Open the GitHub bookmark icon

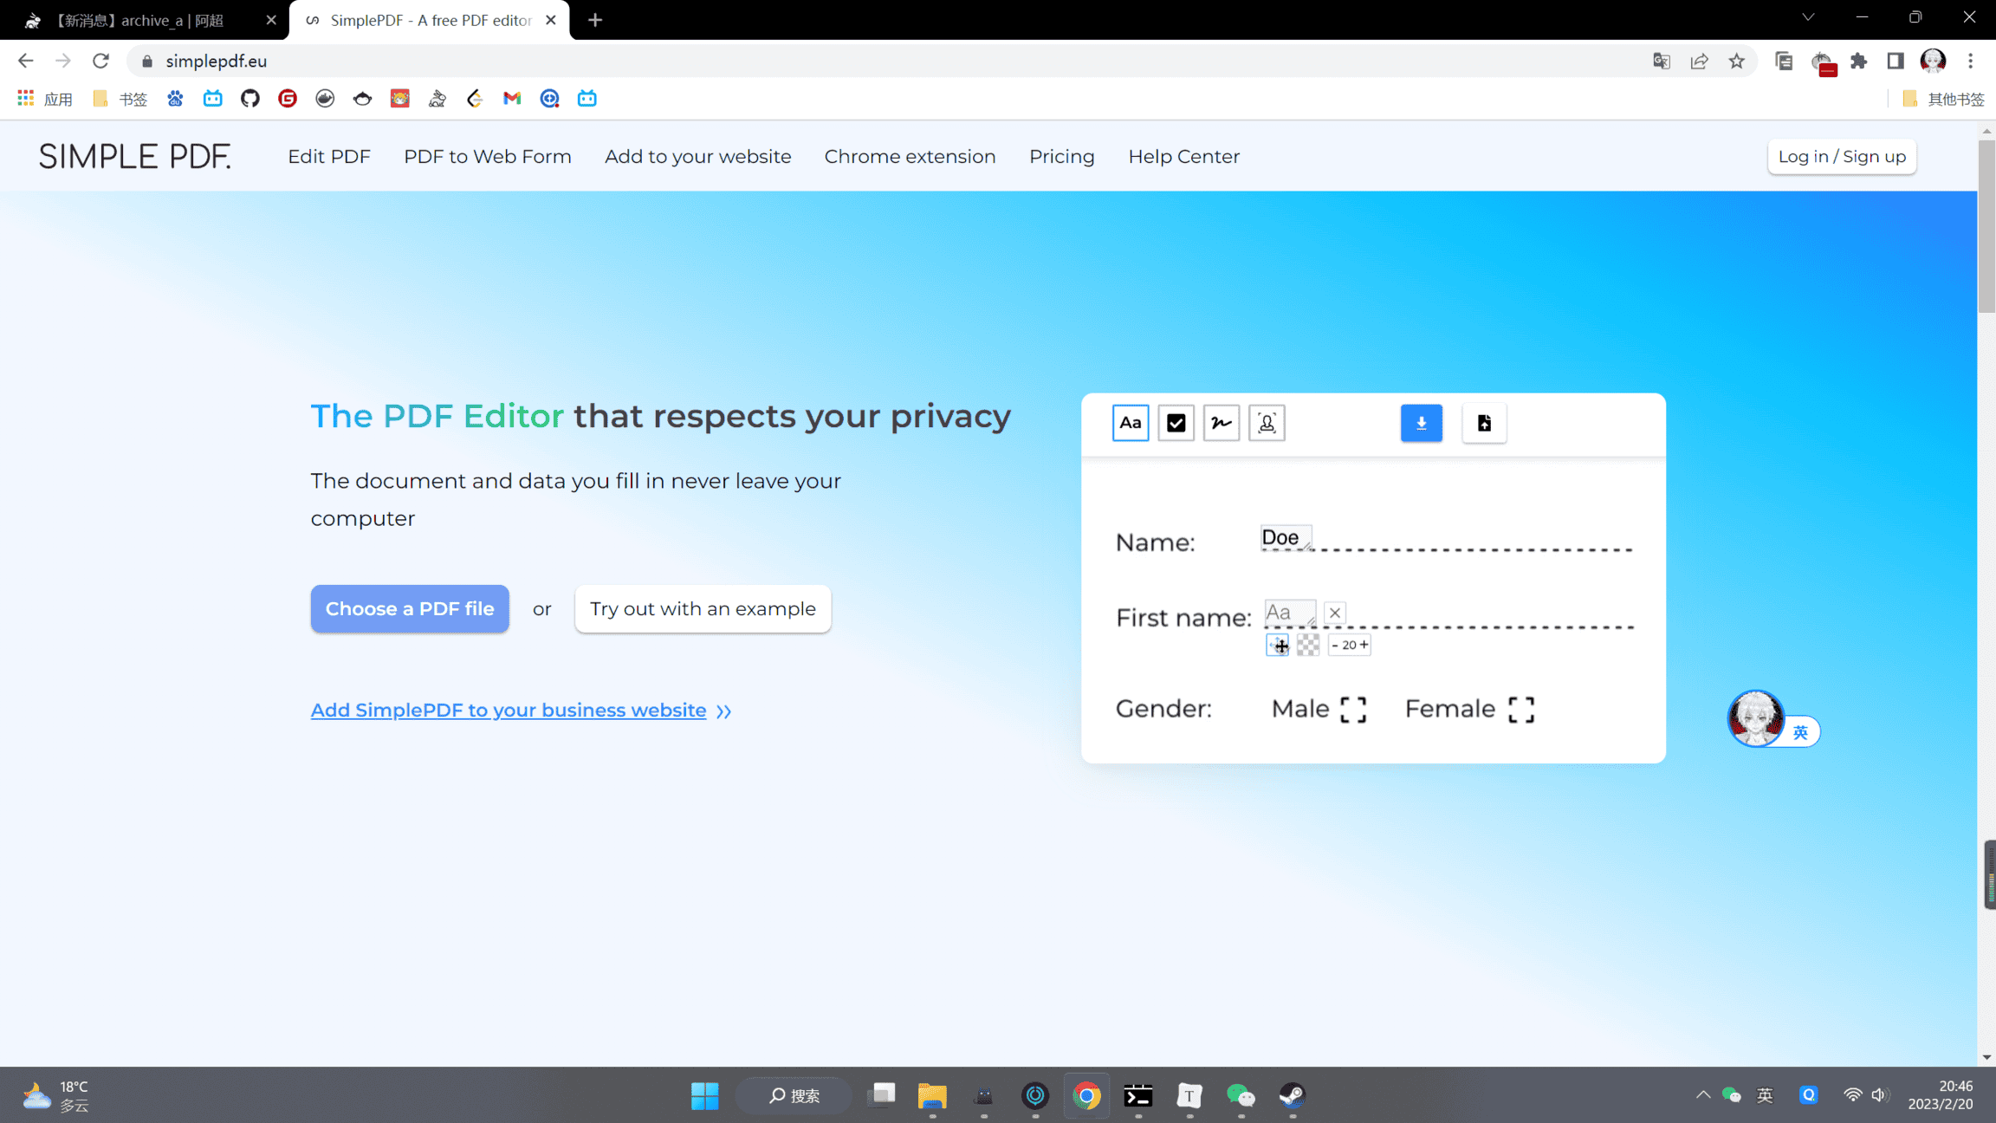tap(250, 99)
